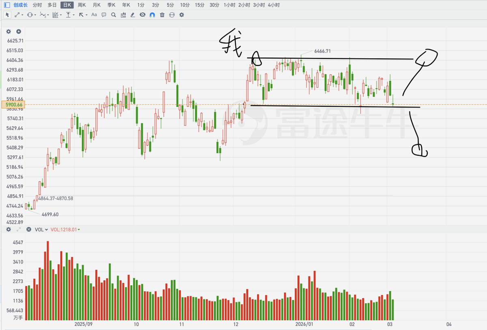Click the sync drawings icon
Screen dimensions: 487x330
172,15
